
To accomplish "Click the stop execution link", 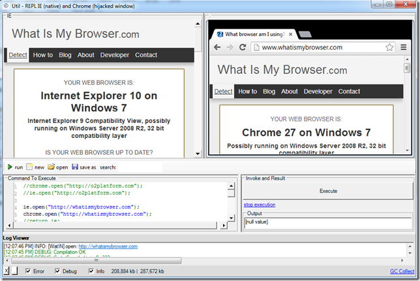I will pyautogui.click(x=260, y=205).
